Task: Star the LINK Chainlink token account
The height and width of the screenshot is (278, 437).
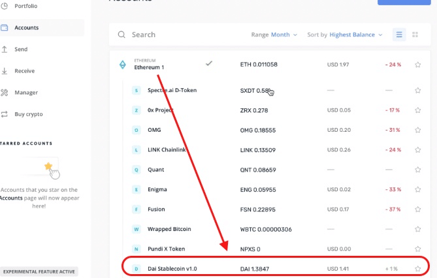Action: (x=417, y=150)
